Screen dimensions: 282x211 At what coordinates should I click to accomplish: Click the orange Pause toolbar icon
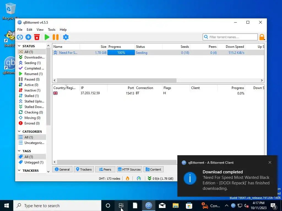coord(56,37)
